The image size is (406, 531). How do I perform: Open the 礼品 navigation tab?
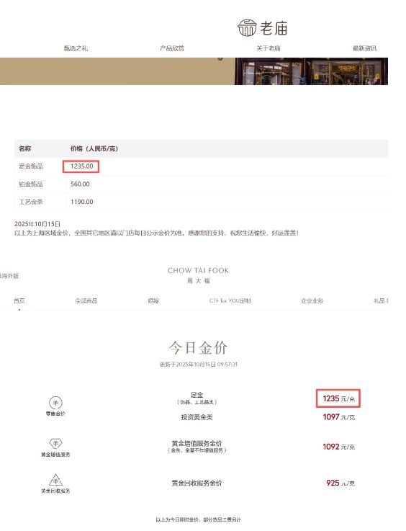tap(381, 300)
